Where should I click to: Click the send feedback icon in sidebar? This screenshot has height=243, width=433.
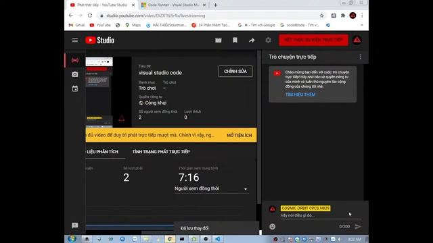(x=75, y=225)
